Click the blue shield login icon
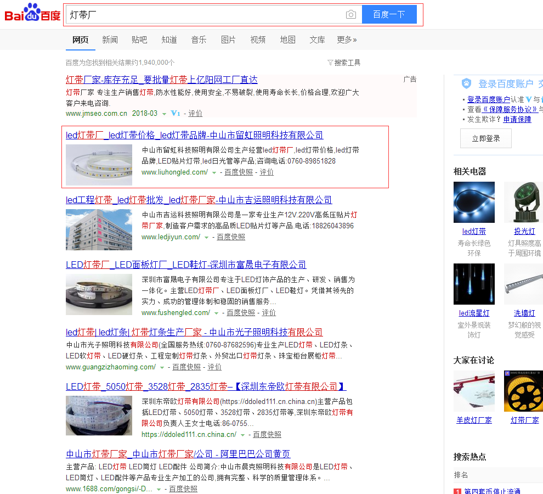543x494 pixels. 466,83
